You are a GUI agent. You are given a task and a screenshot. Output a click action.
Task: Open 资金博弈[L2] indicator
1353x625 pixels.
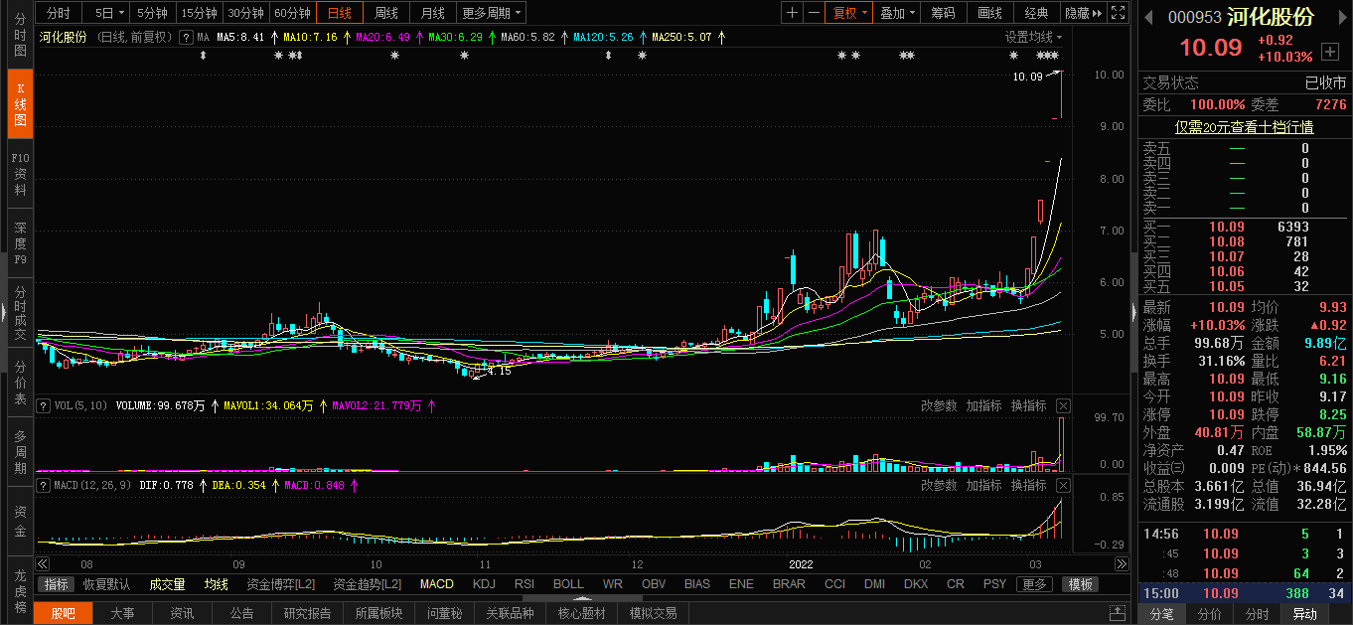coord(280,584)
